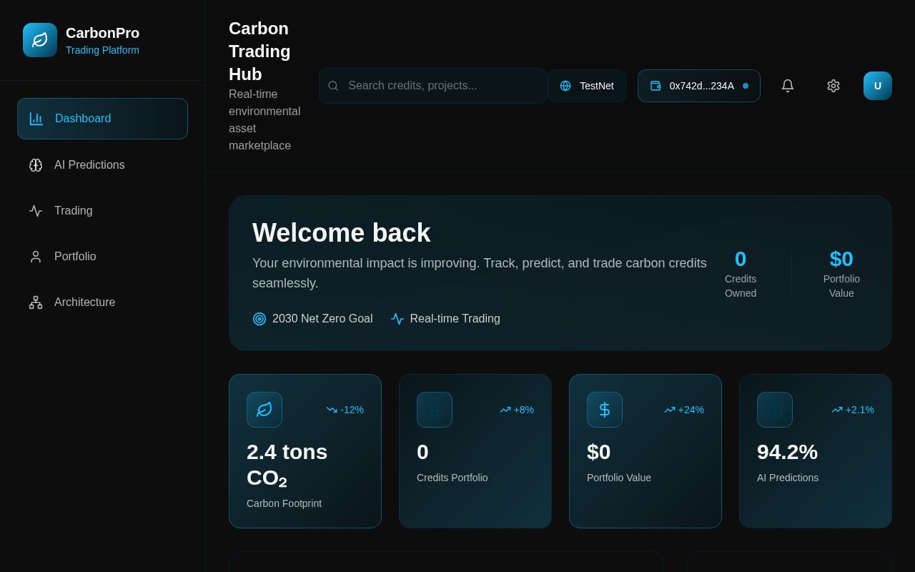Click the Credits Portfolio label
This screenshot has height=572, width=915.
(452, 478)
